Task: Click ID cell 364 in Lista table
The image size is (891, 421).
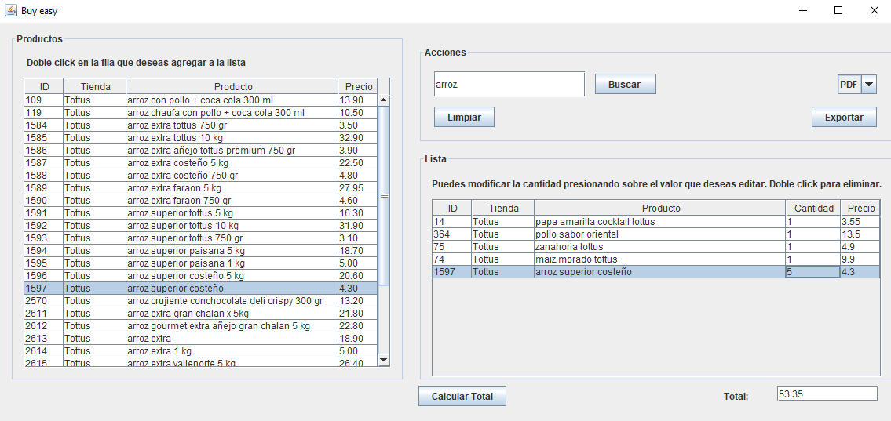Action: [x=451, y=234]
